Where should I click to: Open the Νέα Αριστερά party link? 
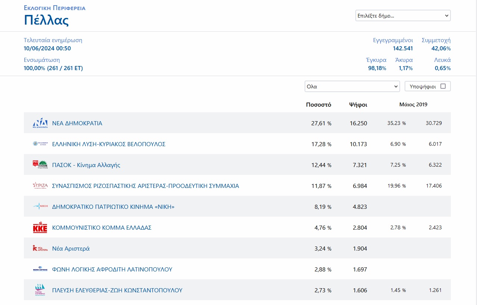coord(71,249)
